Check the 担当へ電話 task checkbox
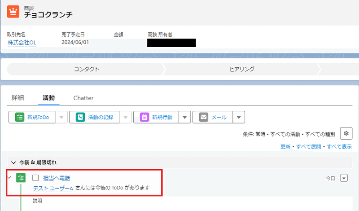This screenshot has width=359, height=211. [35, 178]
